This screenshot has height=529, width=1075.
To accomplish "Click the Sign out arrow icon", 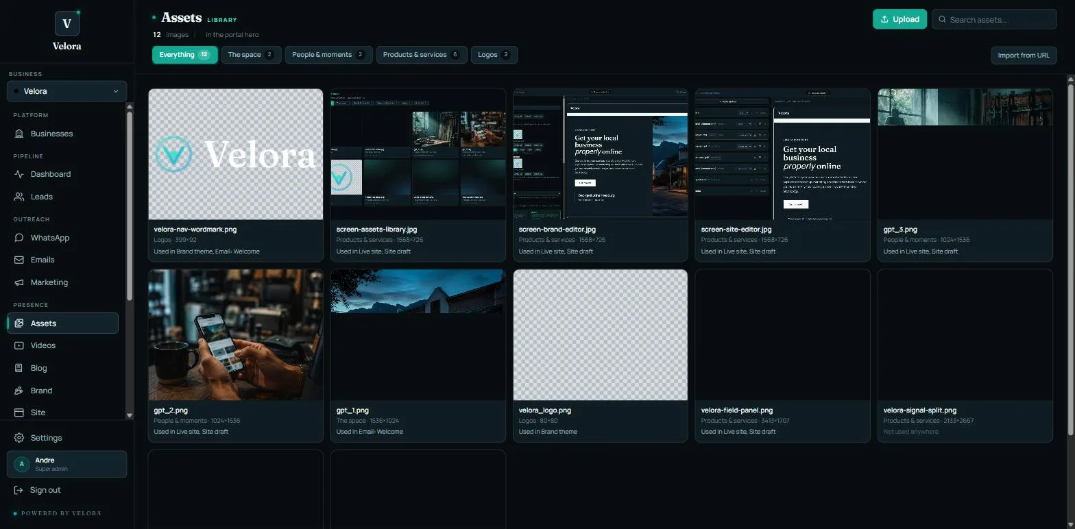I will click(19, 490).
